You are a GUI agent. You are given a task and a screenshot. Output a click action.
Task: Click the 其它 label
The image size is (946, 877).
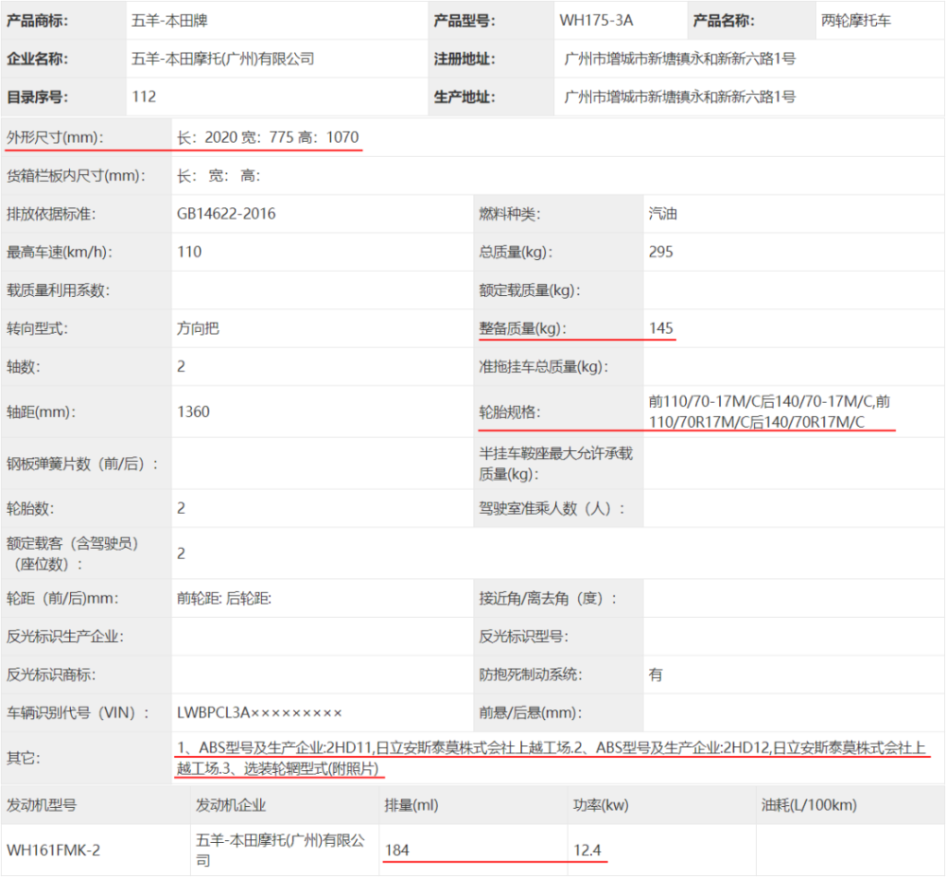click(x=24, y=758)
